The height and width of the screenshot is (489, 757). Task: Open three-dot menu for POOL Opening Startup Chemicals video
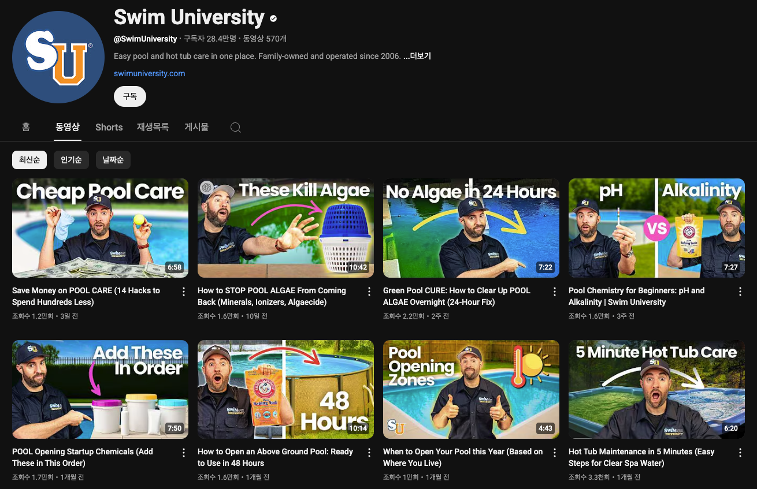pos(184,453)
